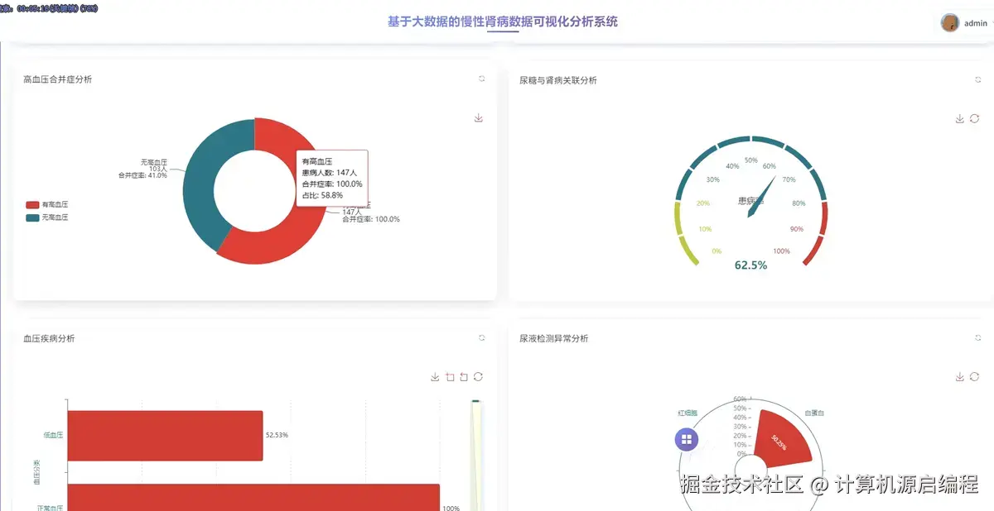Screen dimensions: 994x511
Task: Save the 尿糖与肾病关联分析 gauge chart as image
Action: tap(960, 119)
